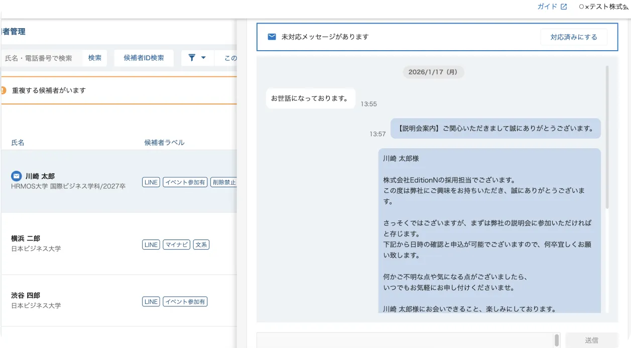The image size is (631, 348).
Task: Click the 【説明会案内】 message bubble
Action: click(x=495, y=128)
